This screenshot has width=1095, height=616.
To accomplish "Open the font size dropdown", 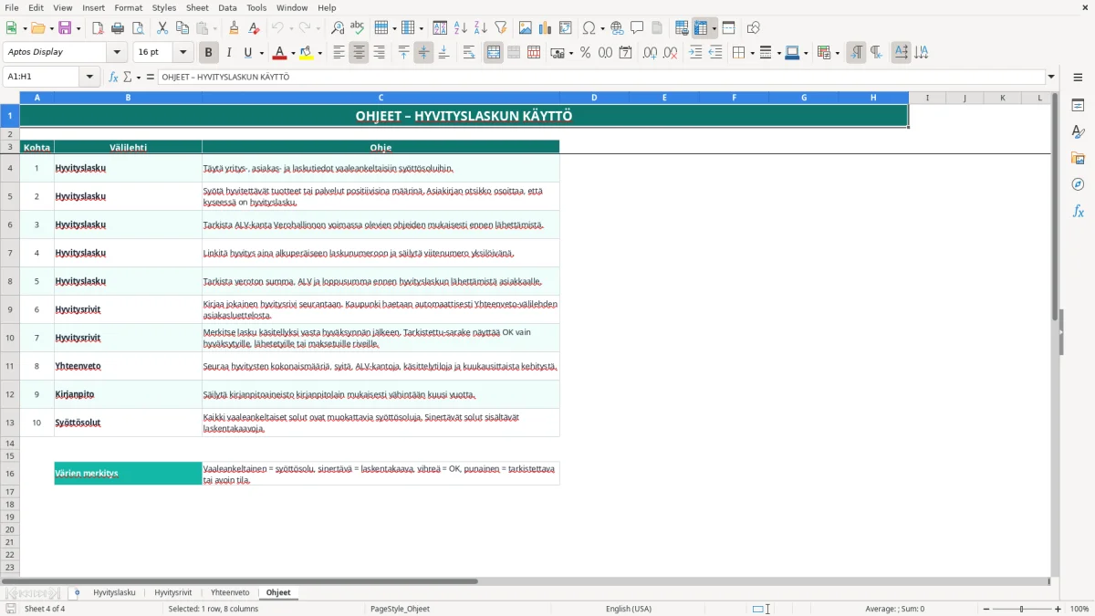I will [182, 53].
